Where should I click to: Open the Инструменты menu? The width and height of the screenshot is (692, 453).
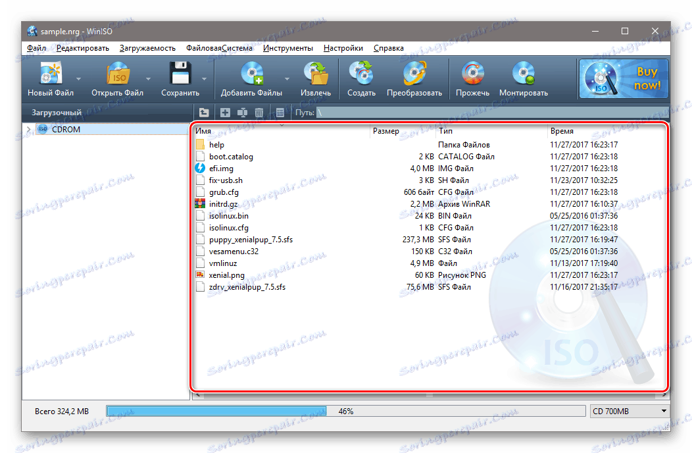tap(287, 48)
